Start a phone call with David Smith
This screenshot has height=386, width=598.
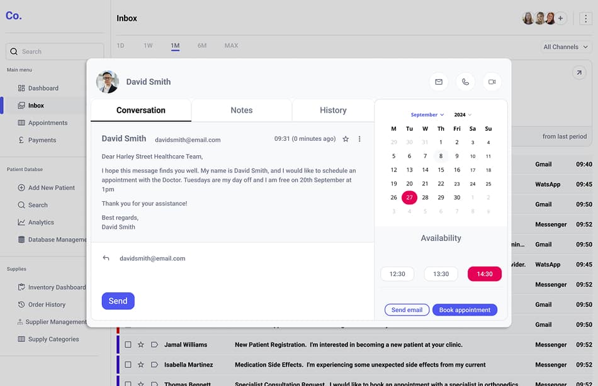[465, 82]
